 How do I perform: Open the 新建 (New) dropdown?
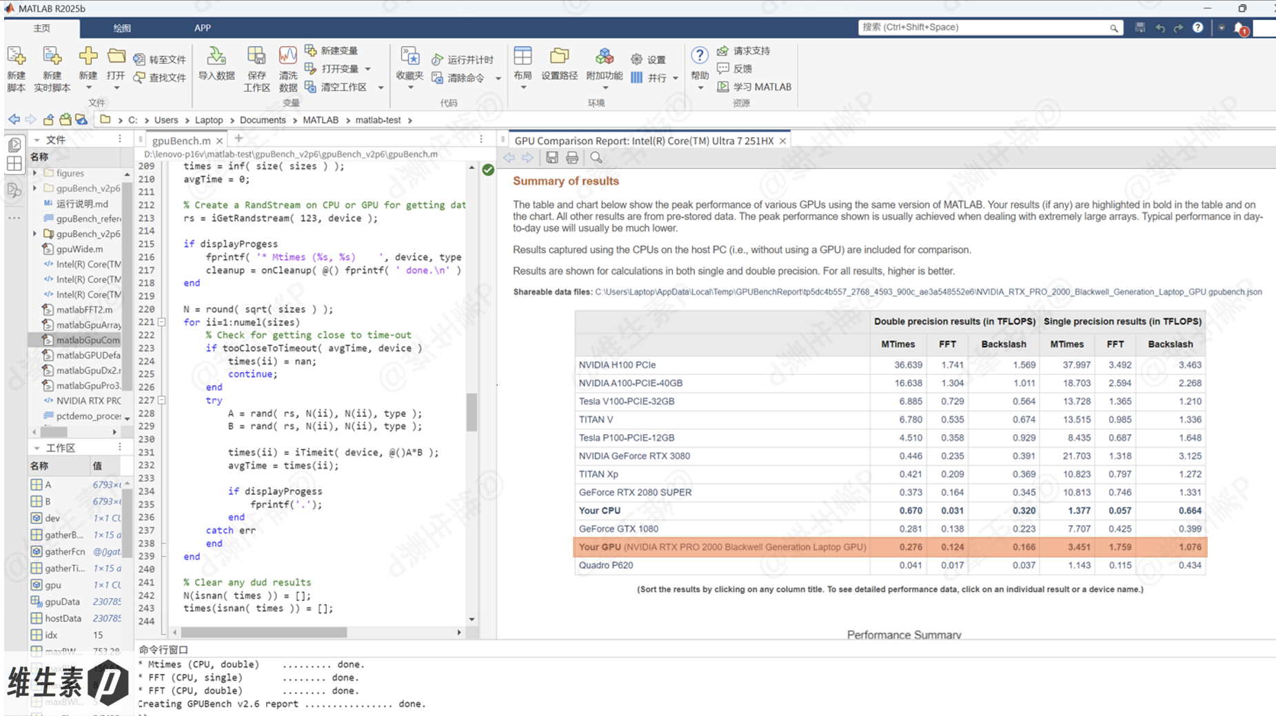tap(88, 88)
